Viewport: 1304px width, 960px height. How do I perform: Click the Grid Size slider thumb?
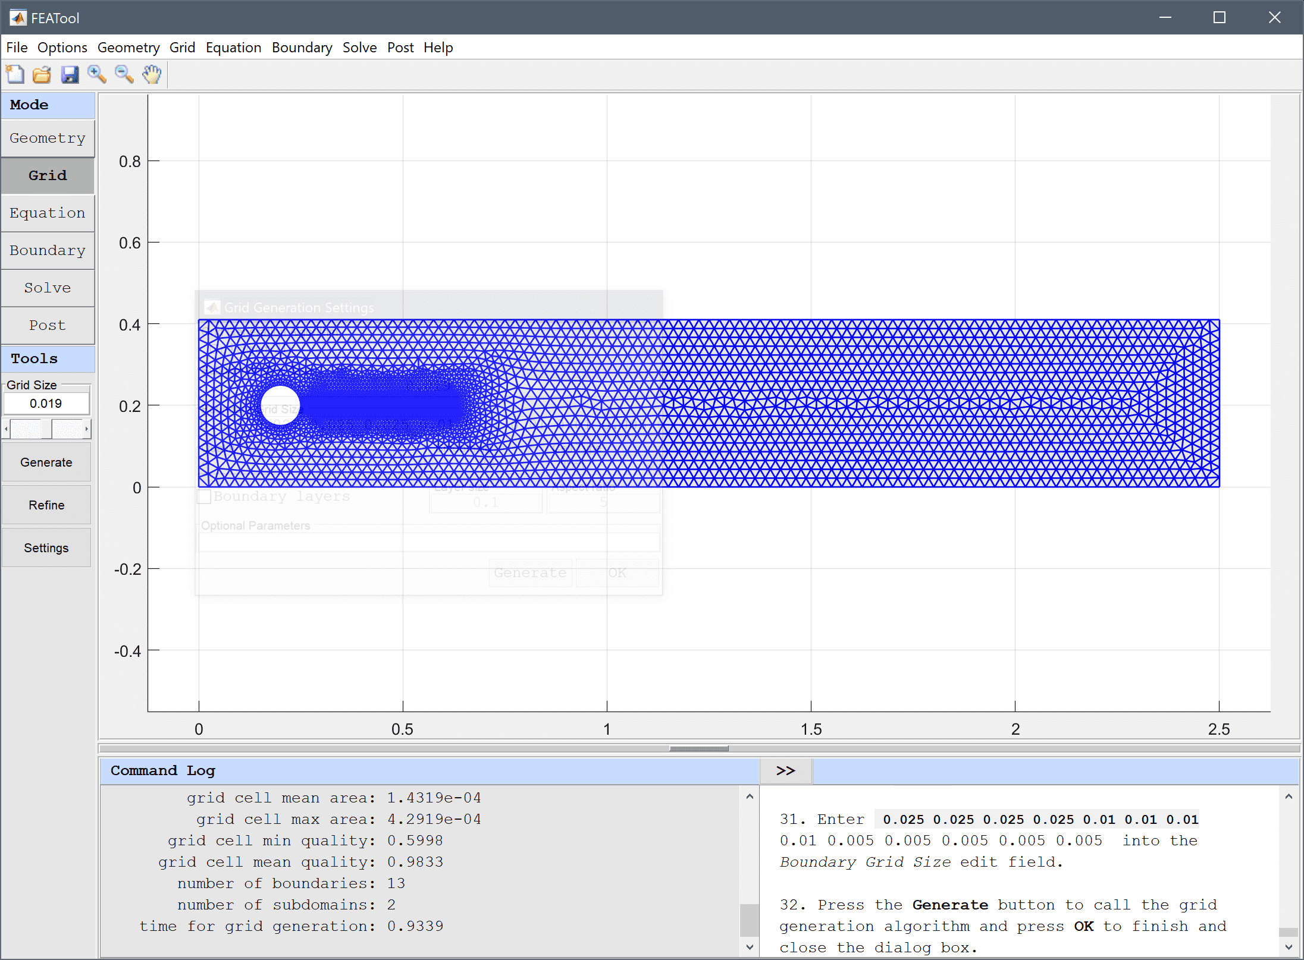(46, 429)
